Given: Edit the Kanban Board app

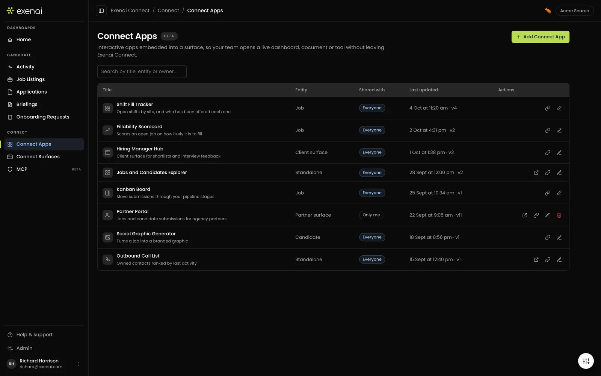Looking at the screenshot, I should coord(559,193).
